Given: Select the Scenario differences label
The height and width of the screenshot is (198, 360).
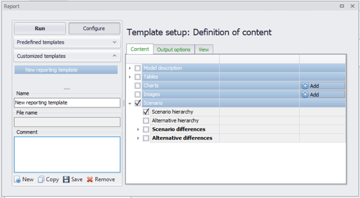Looking at the screenshot, I should tap(179, 129).
